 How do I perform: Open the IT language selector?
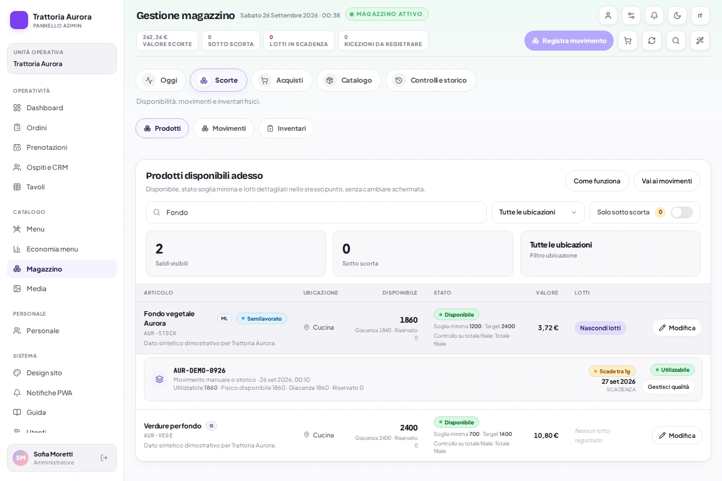700,16
